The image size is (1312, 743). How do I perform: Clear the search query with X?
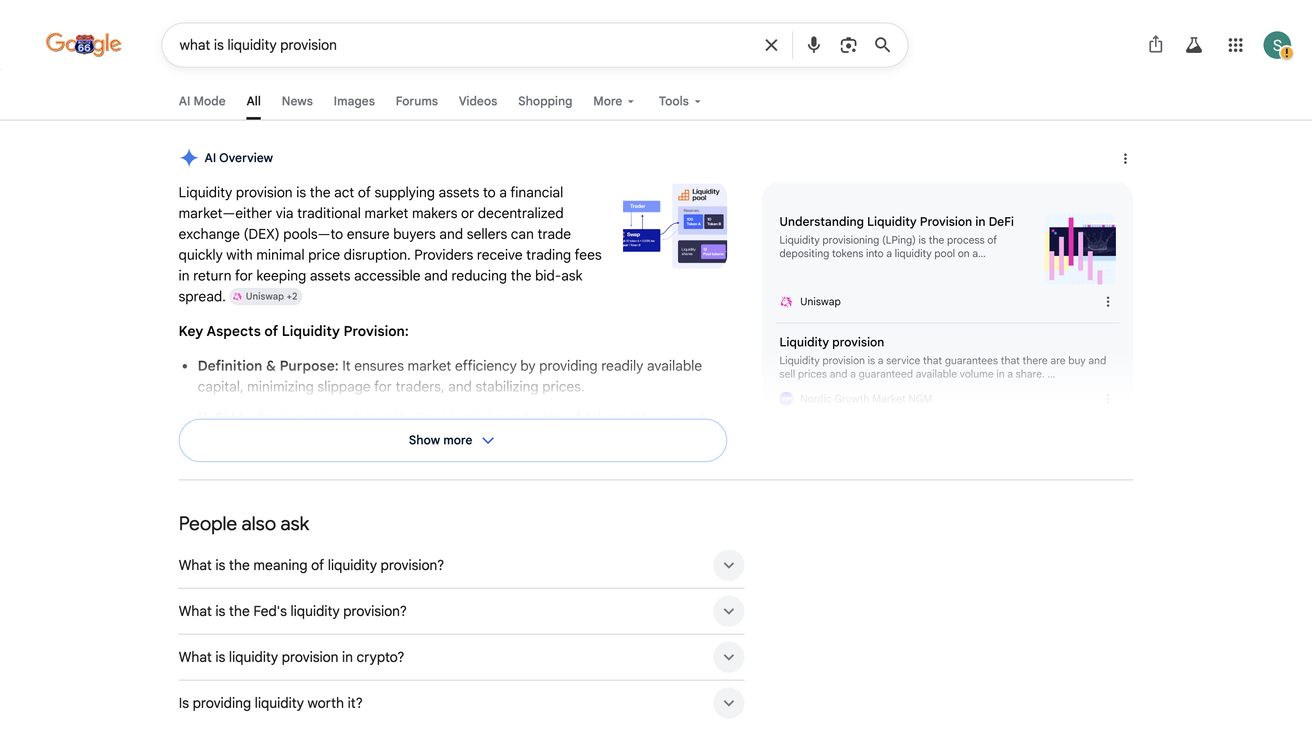pyautogui.click(x=771, y=45)
